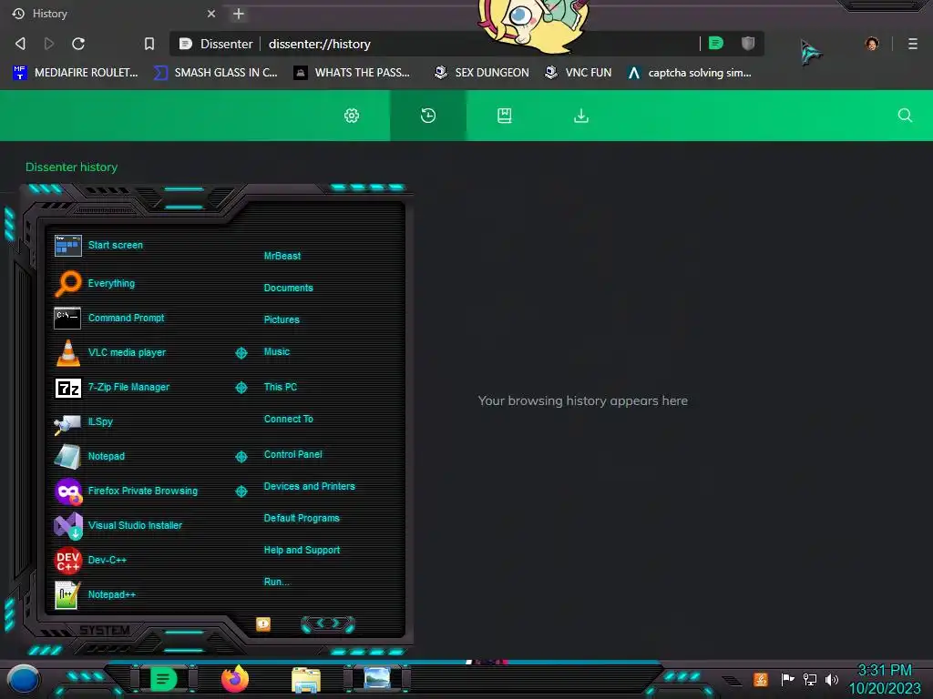
Task: Launch Dev-C++ from start menu
Action: click(90, 560)
